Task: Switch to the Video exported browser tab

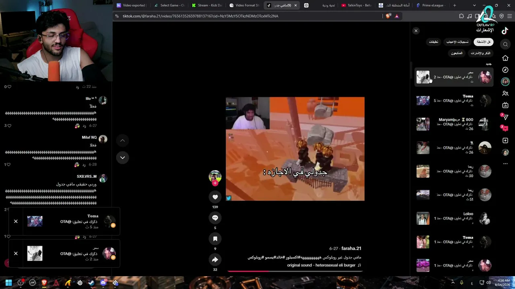Action: (131, 5)
